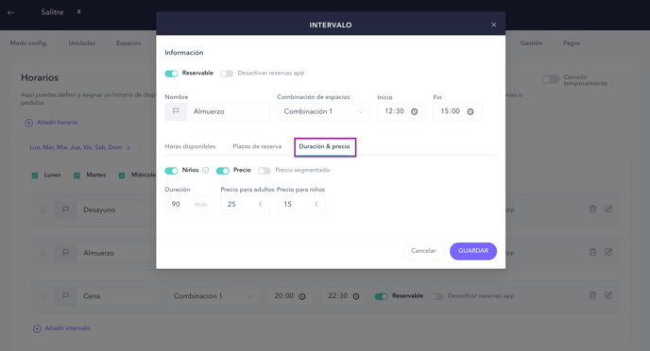Click the plus icon beside Añadir intervalo
This screenshot has width=650, height=351.
[x=37, y=328]
